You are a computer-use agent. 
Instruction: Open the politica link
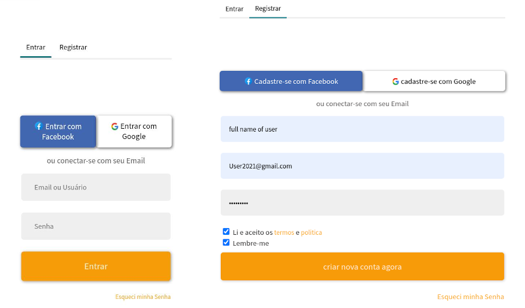(312, 233)
